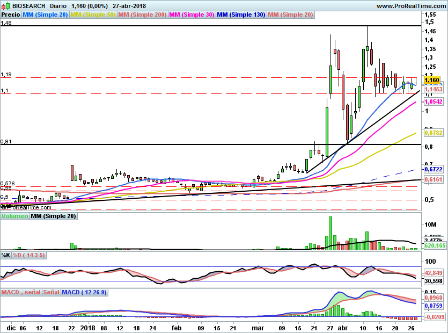
Task: Click the 0,8782 moving average price tag
Action: coord(433,133)
